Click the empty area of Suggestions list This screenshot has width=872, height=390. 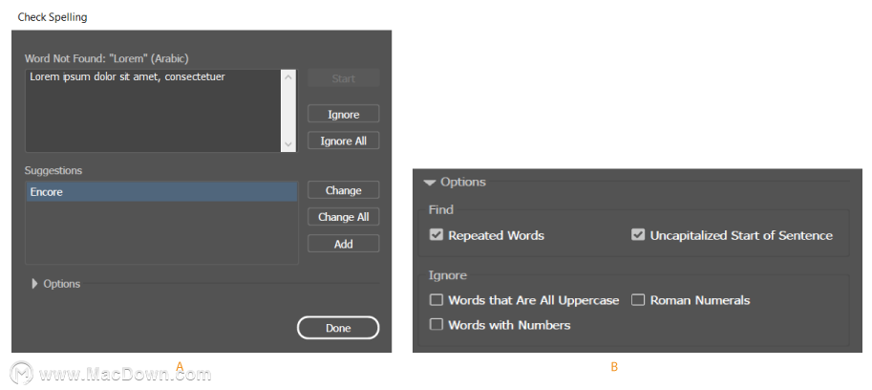coord(161,232)
